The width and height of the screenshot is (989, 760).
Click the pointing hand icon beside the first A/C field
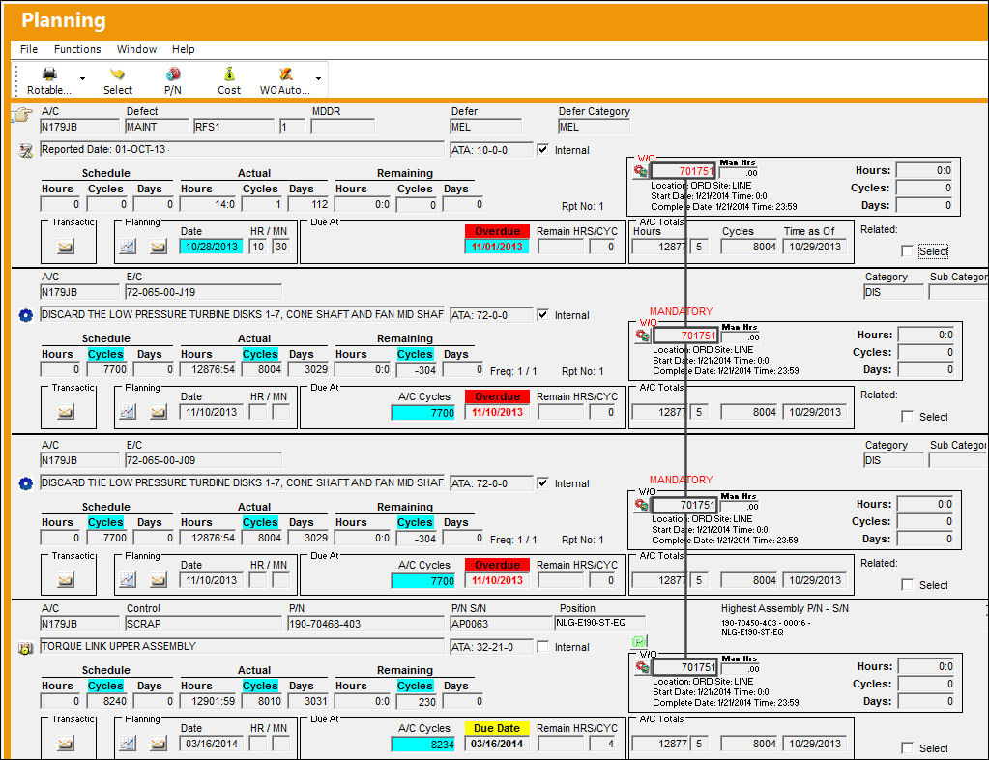click(22, 115)
